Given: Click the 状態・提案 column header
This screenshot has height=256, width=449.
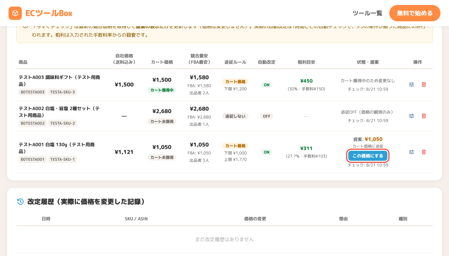Looking at the screenshot, I should coord(368,62).
